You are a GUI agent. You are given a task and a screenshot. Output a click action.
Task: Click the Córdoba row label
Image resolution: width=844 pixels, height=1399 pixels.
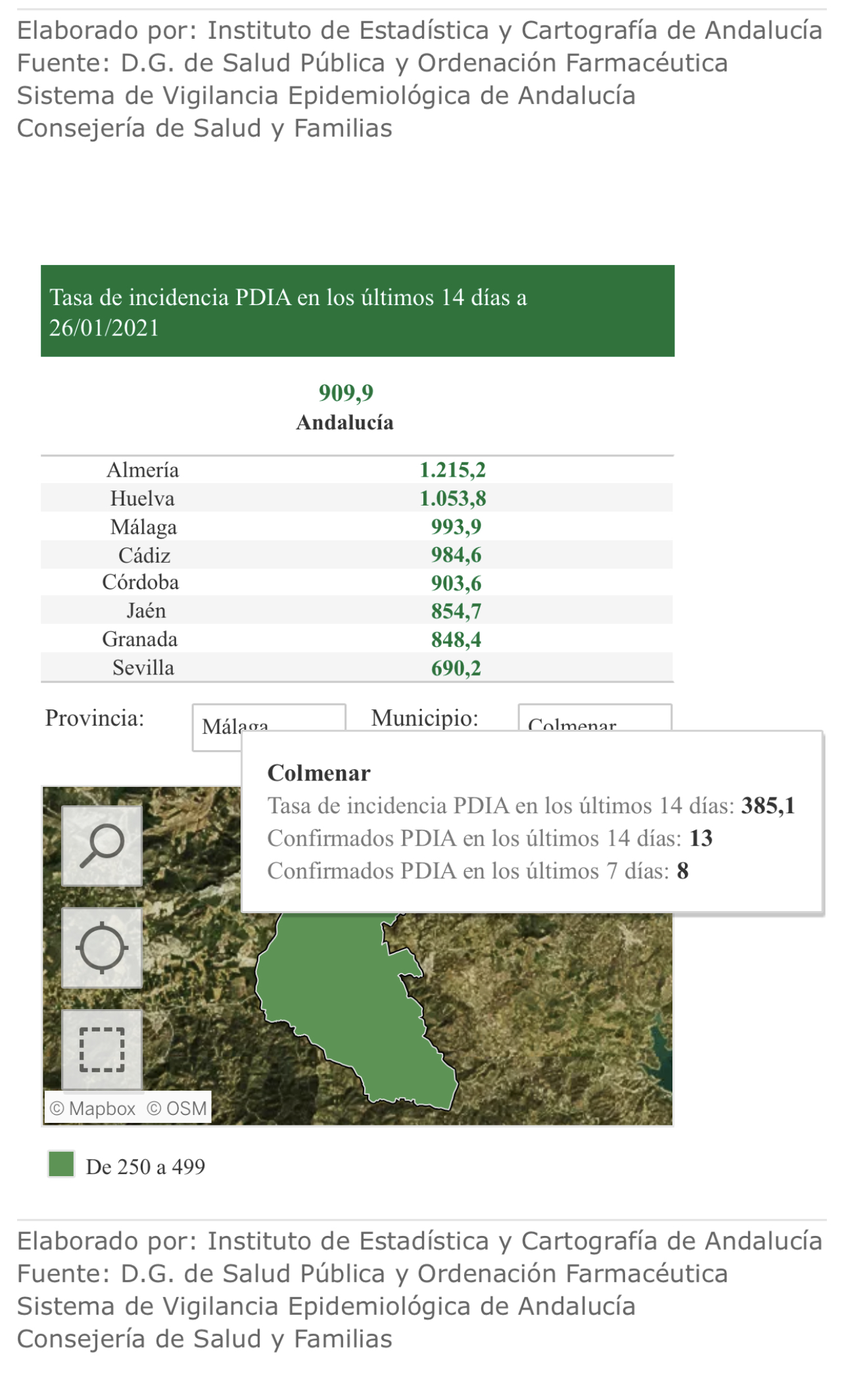(x=141, y=582)
